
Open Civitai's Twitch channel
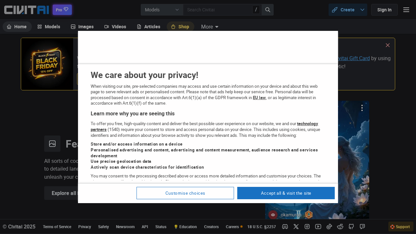(x=362, y=227)
